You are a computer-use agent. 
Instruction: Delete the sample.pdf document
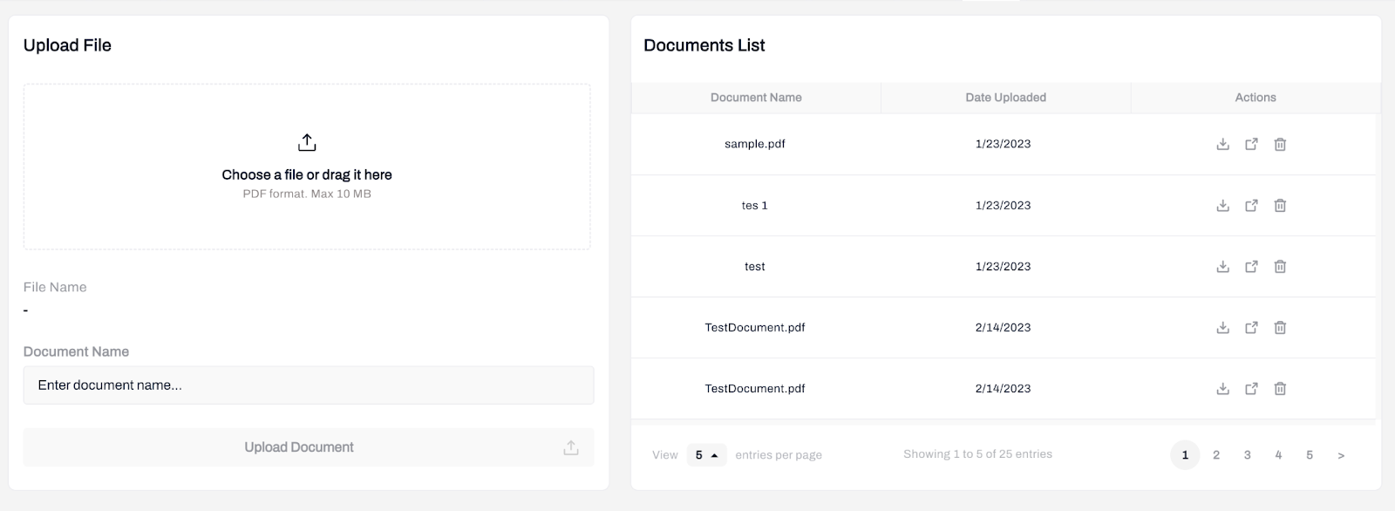(1280, 144)
